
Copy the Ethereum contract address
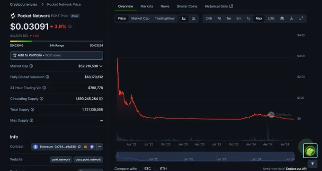[x=79, y=146]
